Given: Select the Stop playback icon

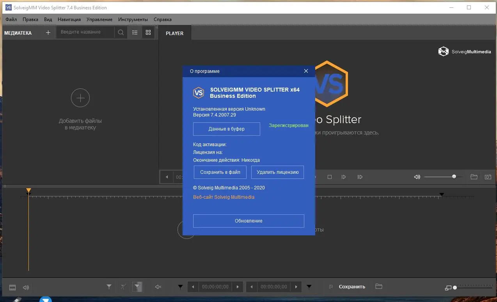Looking at the screenshot, I should (330, 177).
